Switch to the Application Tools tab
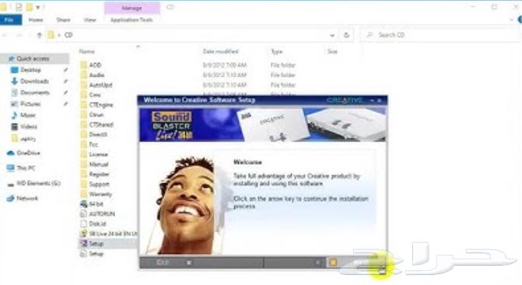Viewport: 522px width, 285px height. pyautogui.click(x=131, y=20)
